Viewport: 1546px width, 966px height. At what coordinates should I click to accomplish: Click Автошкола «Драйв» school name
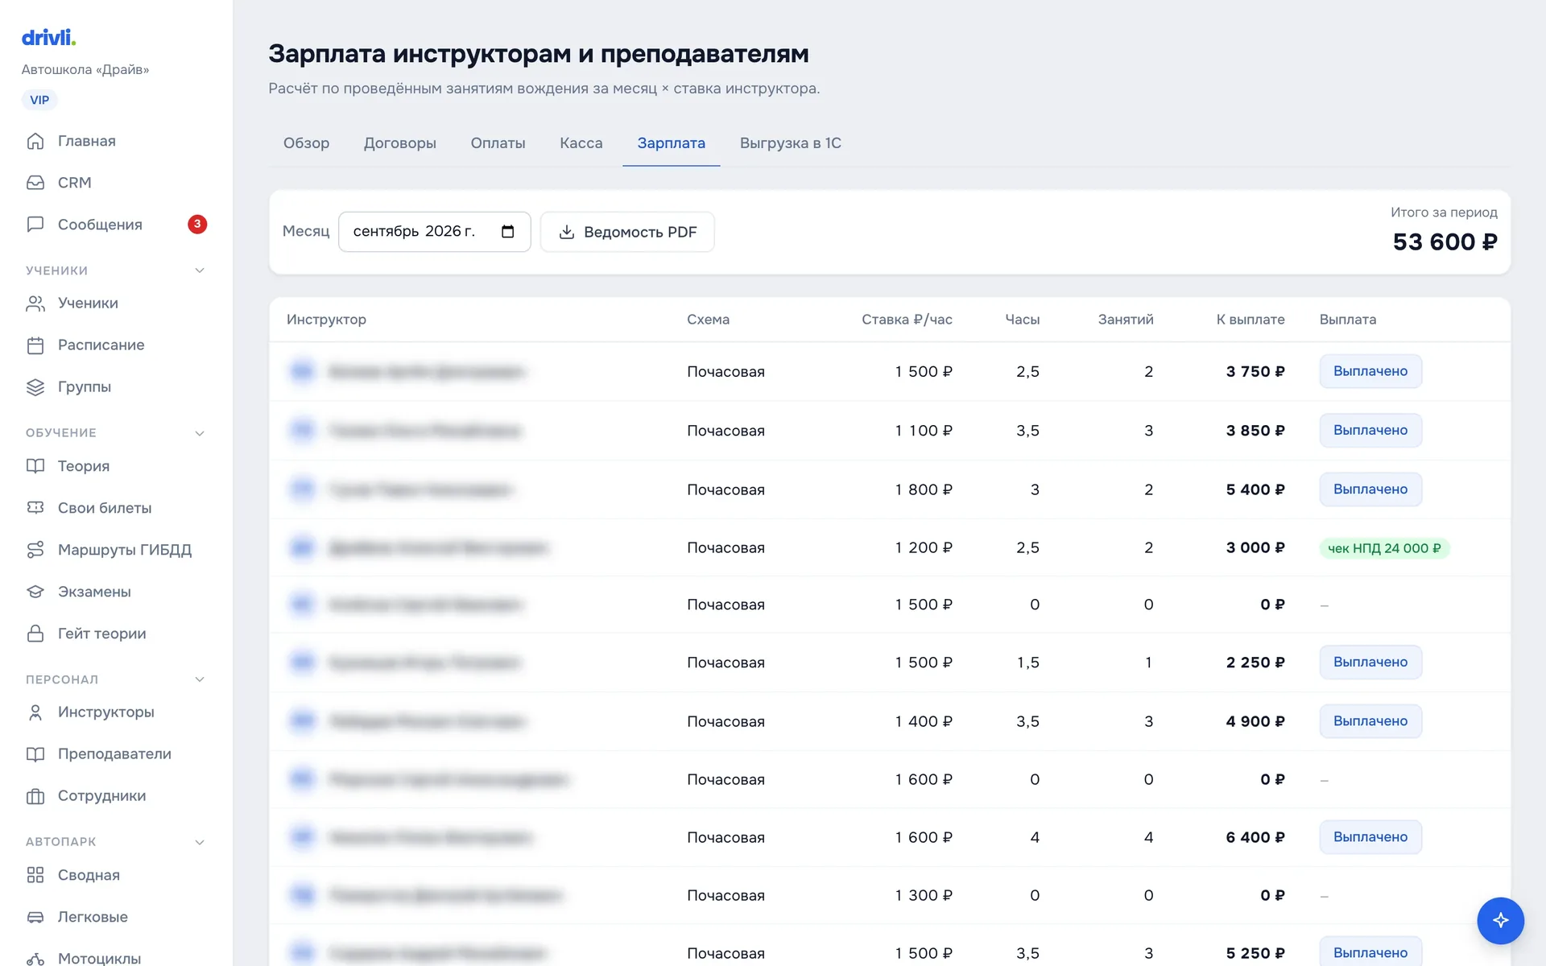pos(85,69)
